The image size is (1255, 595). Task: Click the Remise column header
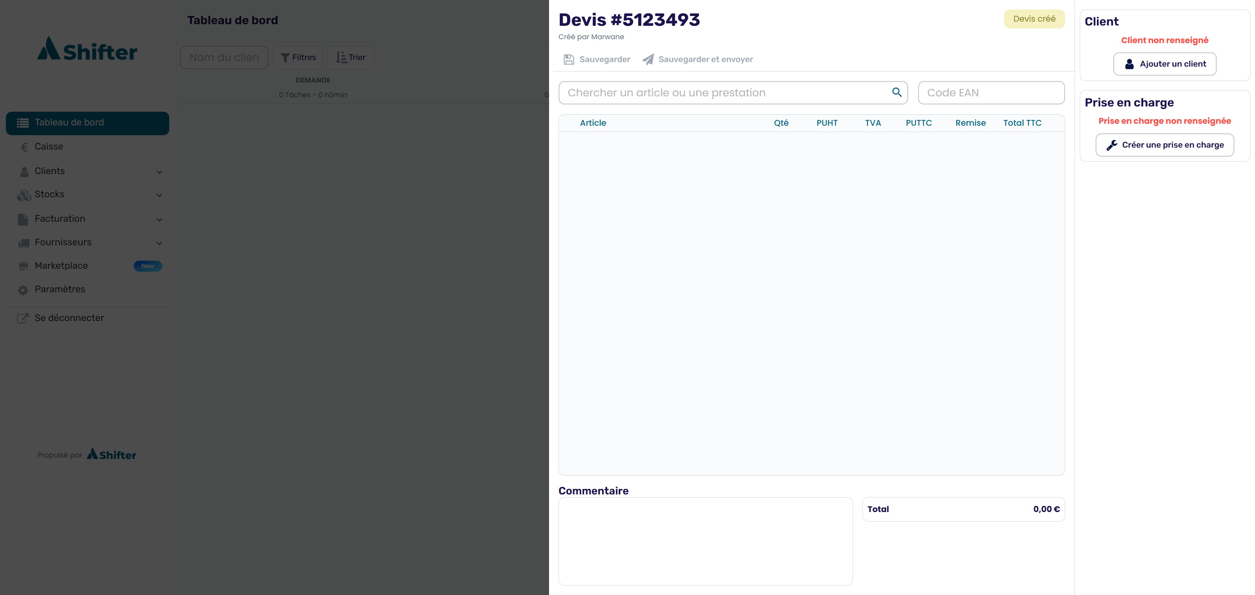(x=970, y=123)
